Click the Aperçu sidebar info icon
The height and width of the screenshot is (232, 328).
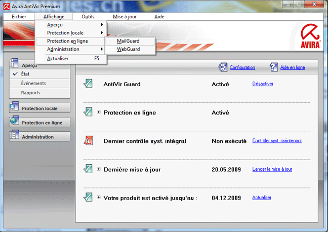coord(14,63)
